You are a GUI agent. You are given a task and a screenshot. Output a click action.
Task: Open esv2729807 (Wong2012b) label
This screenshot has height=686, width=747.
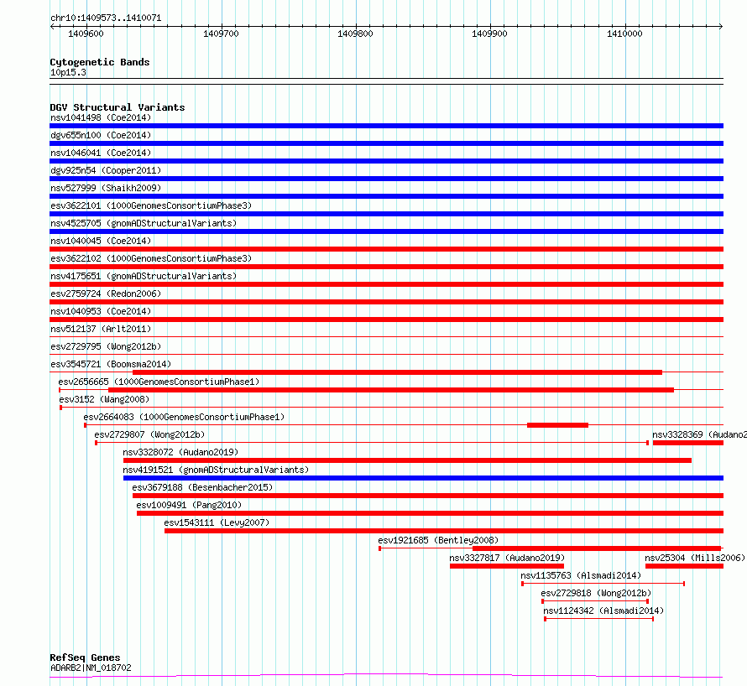tap(149, 434)
